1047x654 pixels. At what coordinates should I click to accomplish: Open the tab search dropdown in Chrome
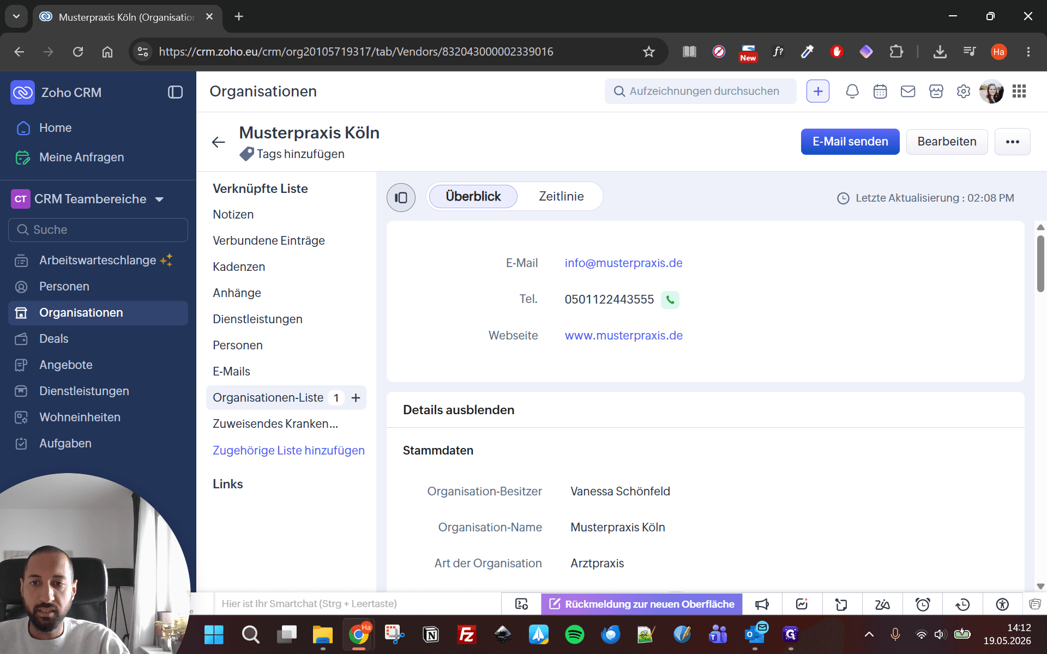tap(16, 16)
